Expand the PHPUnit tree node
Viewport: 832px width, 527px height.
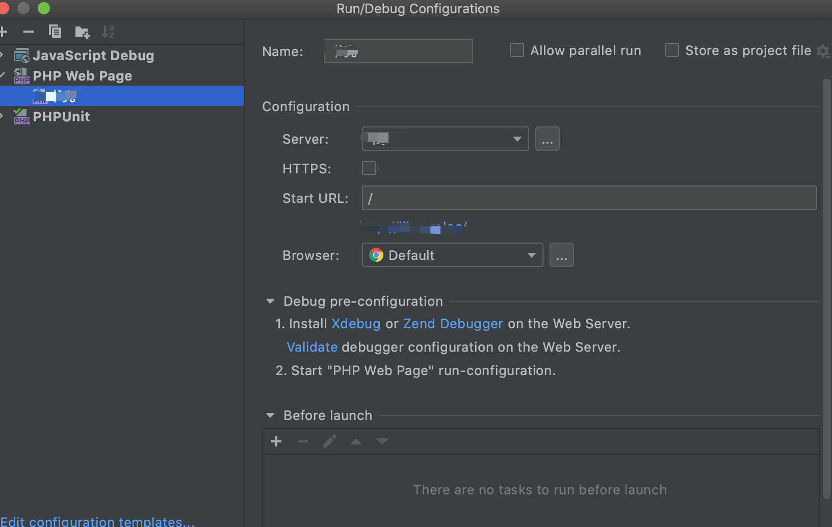tap(2, 116)
